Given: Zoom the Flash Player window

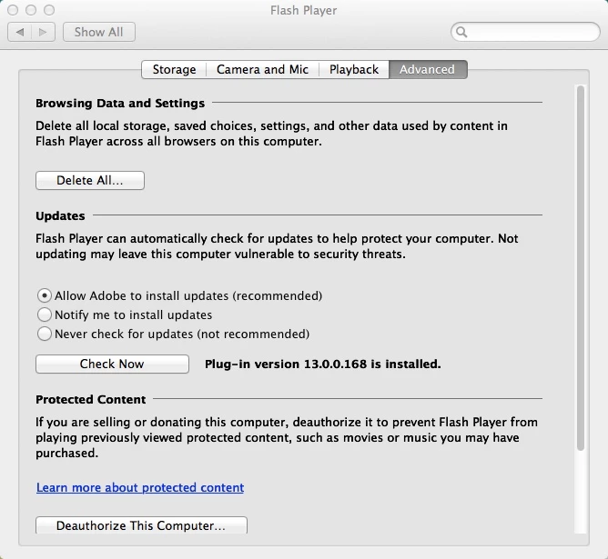Looking at the screenshot, I should pos(49,10).
